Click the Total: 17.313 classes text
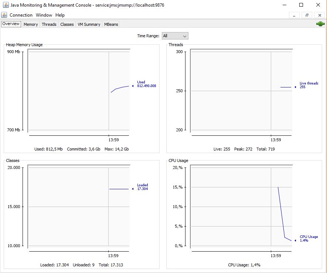This screenshot has height=273, width=327. coord(111,265)
